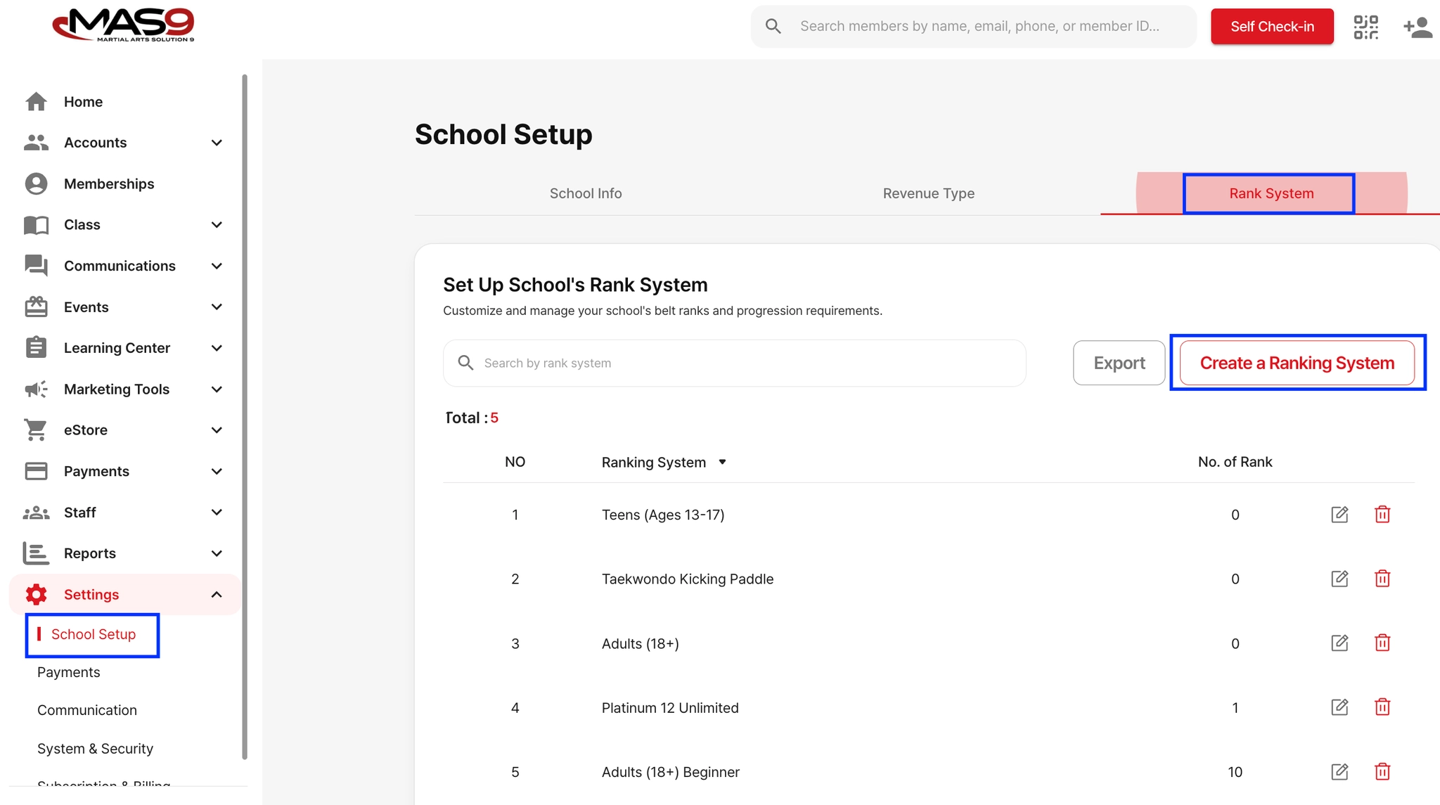Open System & Security settings
The width and height of the screenshot is (1440, 805).
pos(95,749)
